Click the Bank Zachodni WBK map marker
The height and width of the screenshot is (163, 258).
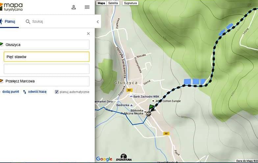(x=131, y=97)
